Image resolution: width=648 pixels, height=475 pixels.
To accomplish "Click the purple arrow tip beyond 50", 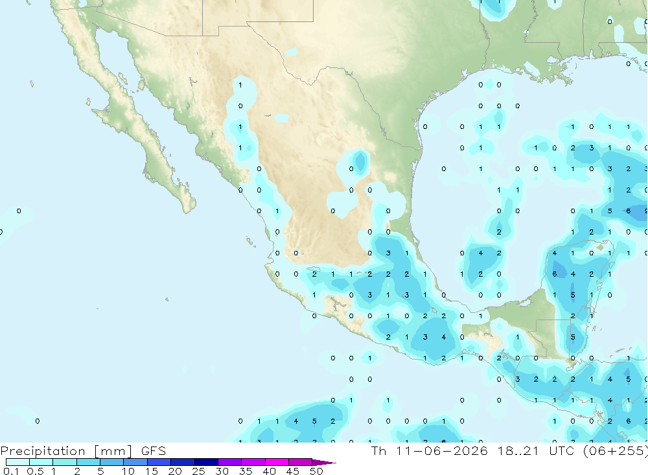I will (x=324, y=463).
